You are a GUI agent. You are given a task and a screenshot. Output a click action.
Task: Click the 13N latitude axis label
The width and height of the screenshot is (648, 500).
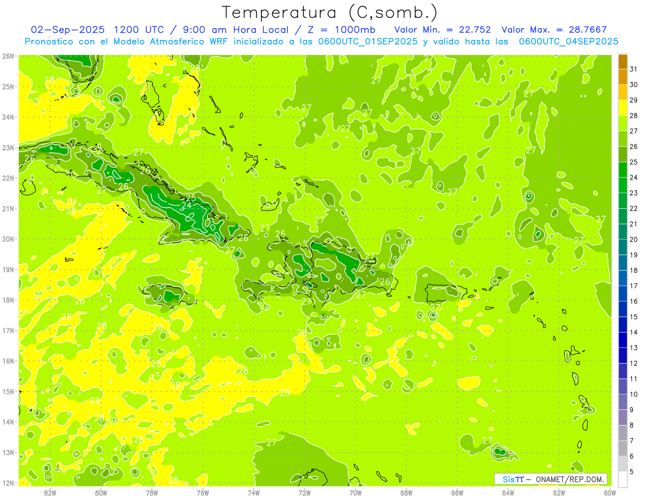click(x=8, y=453)
